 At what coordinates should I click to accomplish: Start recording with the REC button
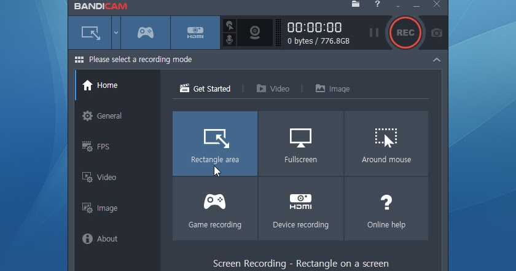tap(405, 33)
